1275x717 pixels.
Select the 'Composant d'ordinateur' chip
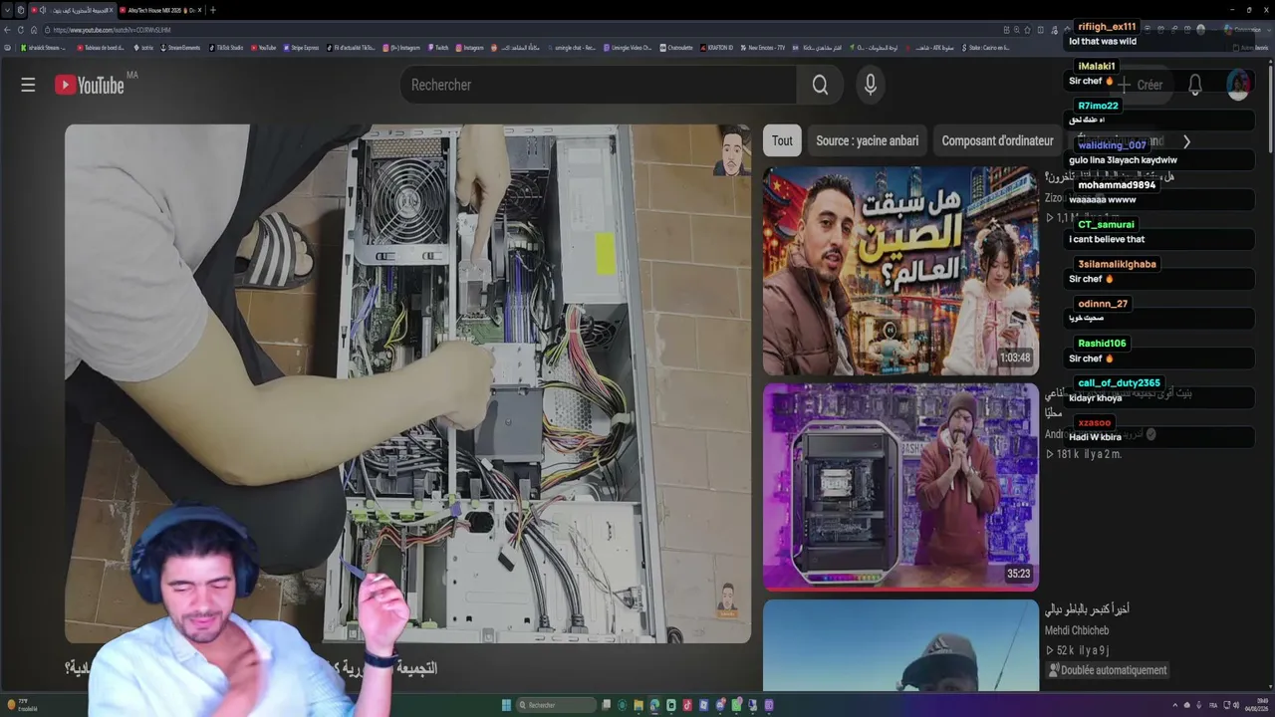click(997, 140)
